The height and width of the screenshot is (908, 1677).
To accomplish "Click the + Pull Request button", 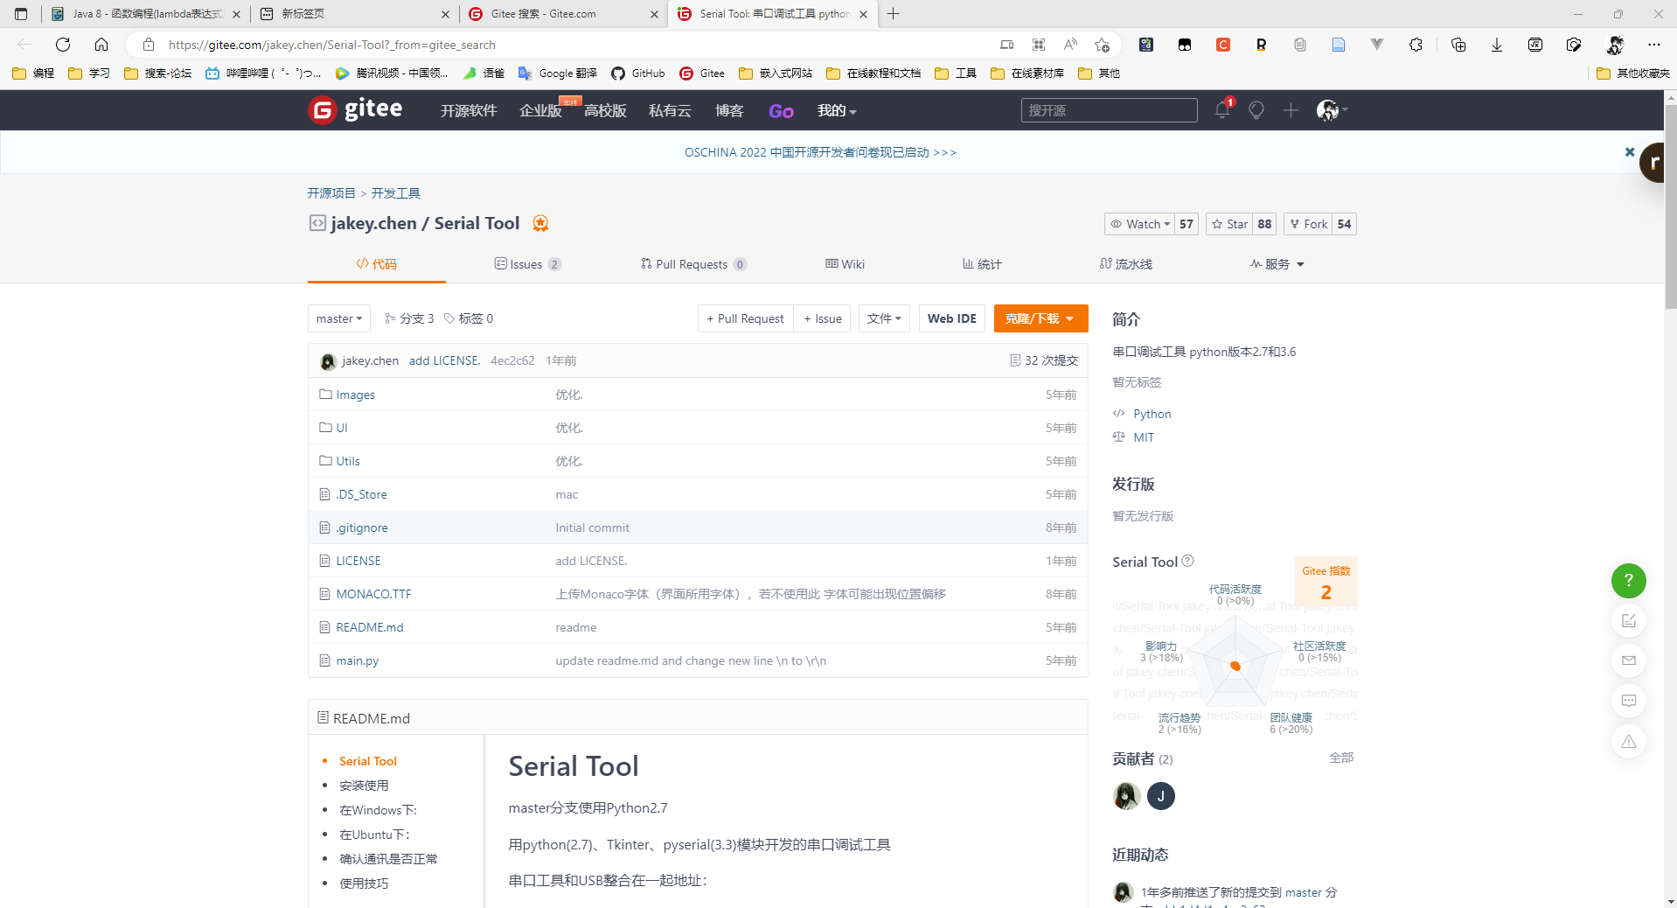I will pos(745,318).
